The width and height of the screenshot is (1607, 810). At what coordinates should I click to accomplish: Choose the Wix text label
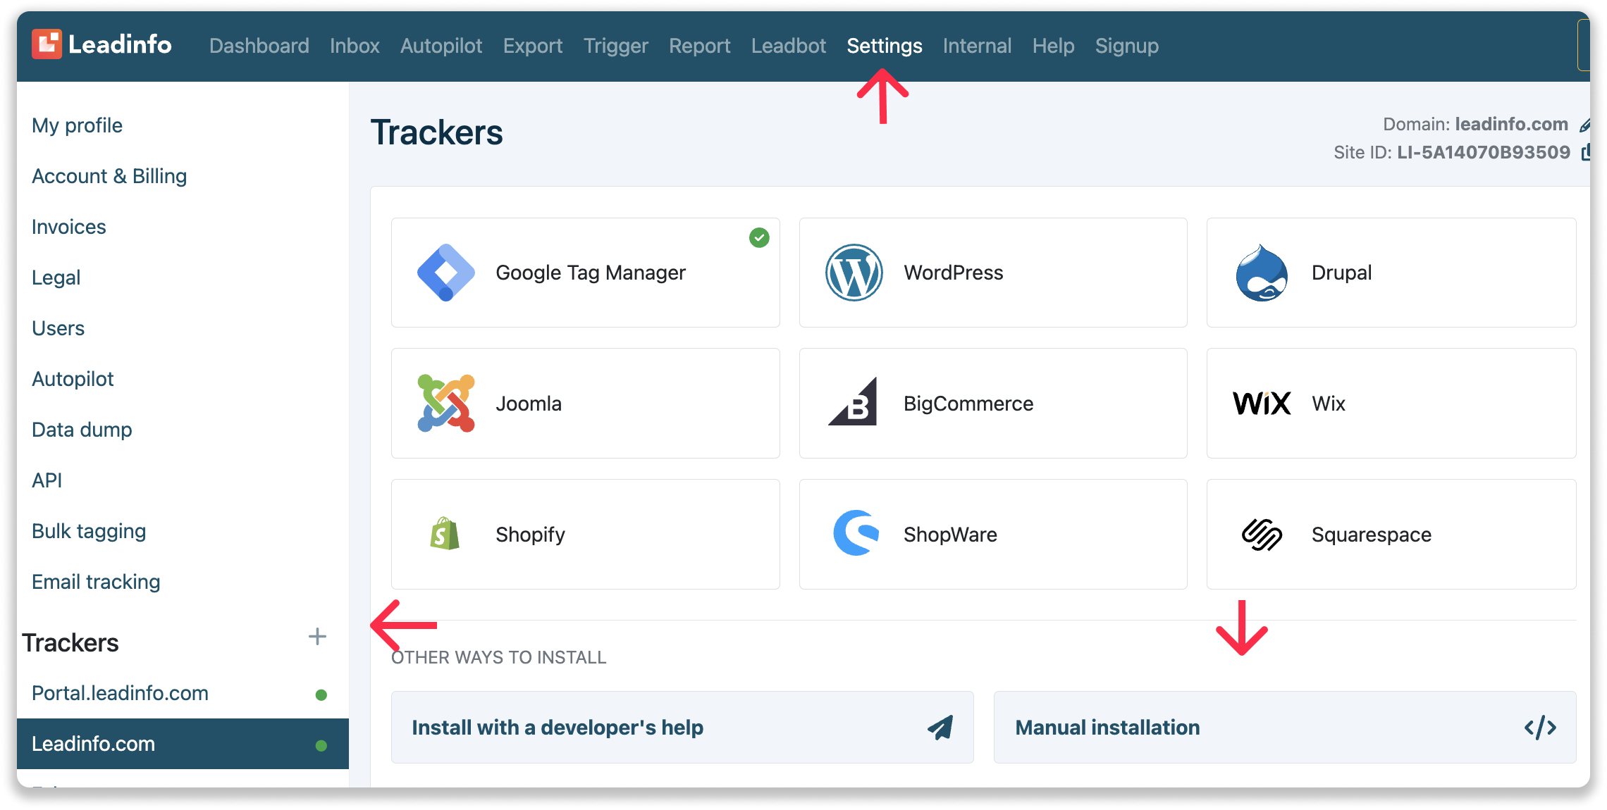(1328, 404)
